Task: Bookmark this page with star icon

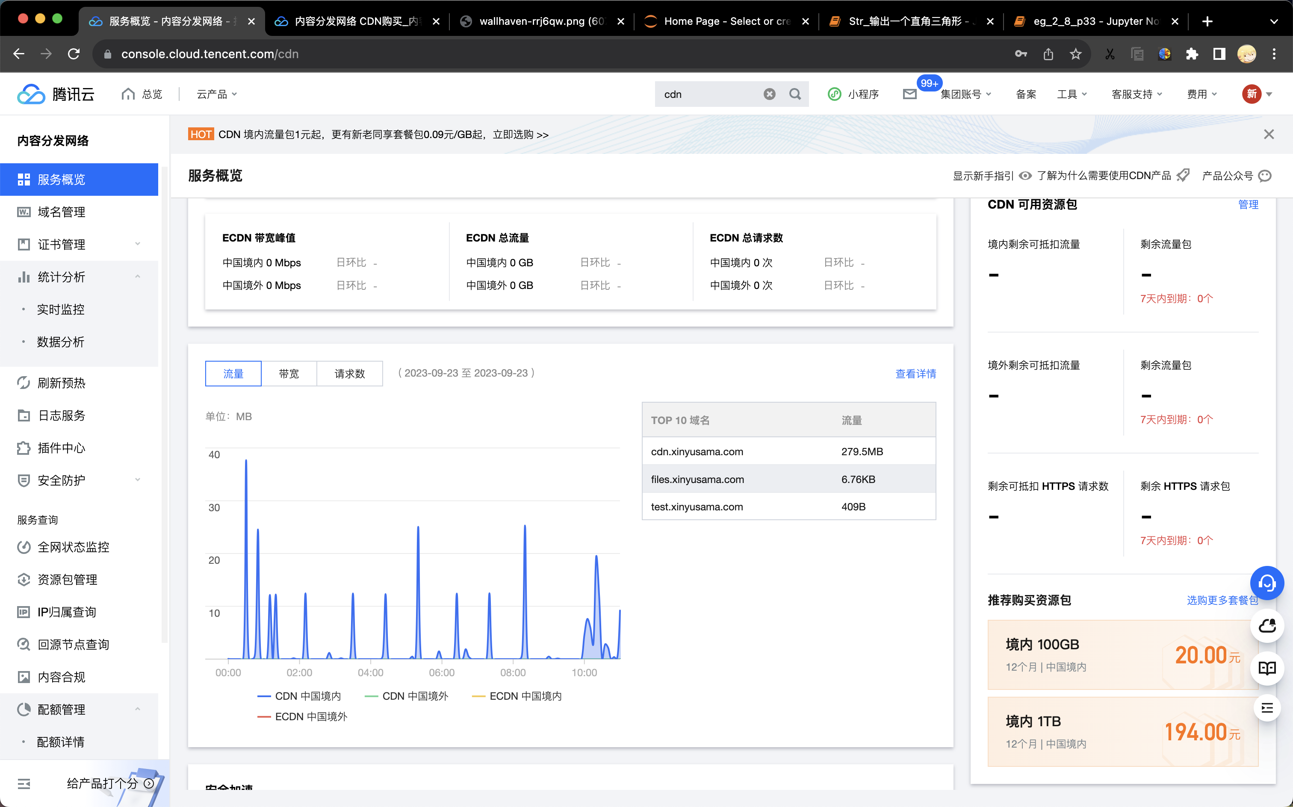Action: coord(1075,53)
